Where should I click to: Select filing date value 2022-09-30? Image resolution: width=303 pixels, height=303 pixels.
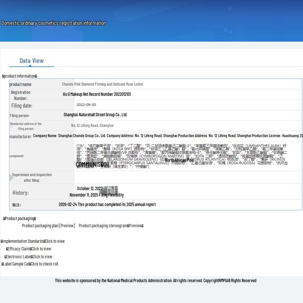86,105
